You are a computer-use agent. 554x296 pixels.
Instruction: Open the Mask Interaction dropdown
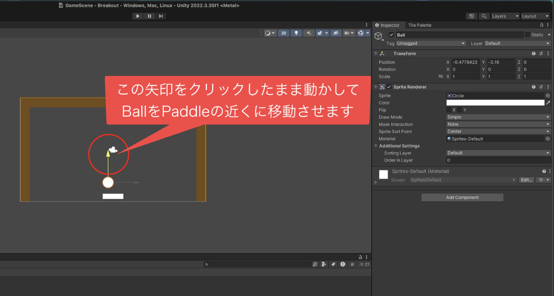[499, 124]
